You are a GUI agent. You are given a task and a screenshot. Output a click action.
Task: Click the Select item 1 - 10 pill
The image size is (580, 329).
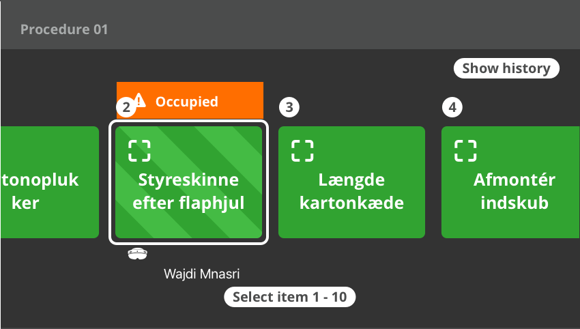tap(290, 298)
